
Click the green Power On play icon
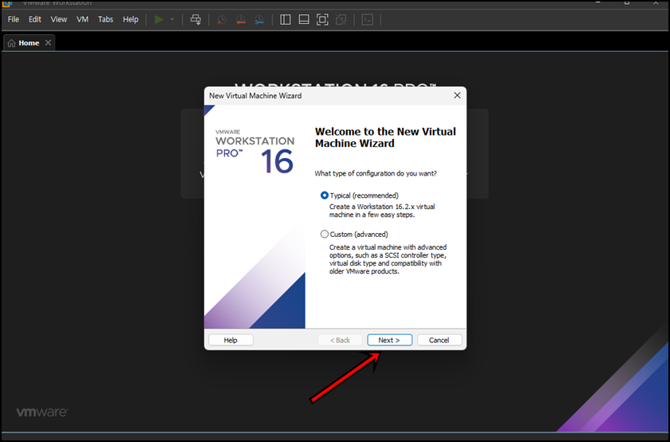pos(159,20)
